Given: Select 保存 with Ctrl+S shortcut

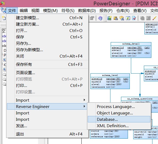Looking at the screenshot, I should (x=47, y=37).
